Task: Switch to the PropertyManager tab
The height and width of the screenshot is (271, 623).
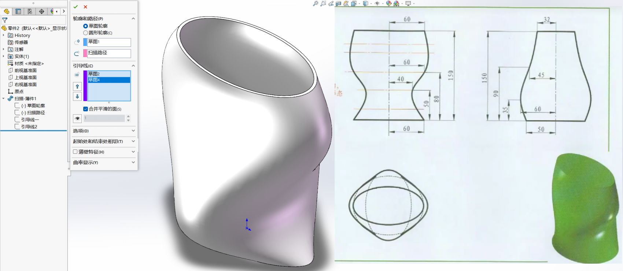Action: (18, 11)
